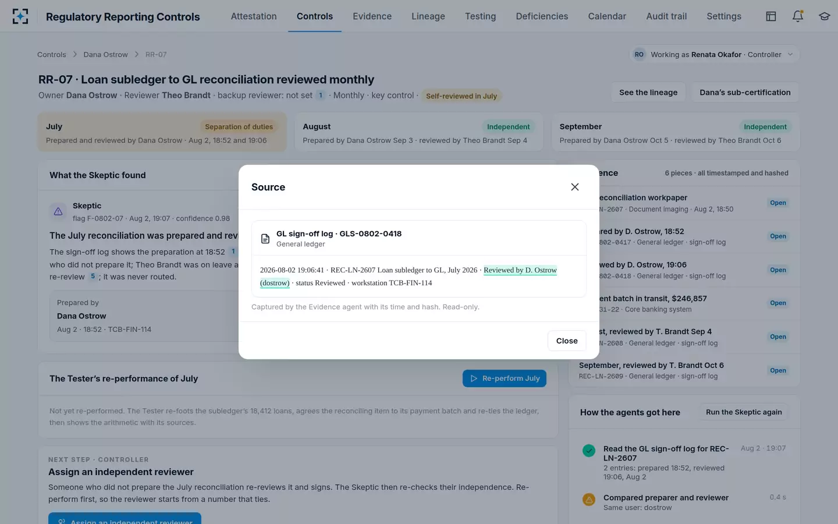This screenshot has height=524, width=838.
Task: Click the Skeptic warning triangle icon
Action: coord(58,211)
